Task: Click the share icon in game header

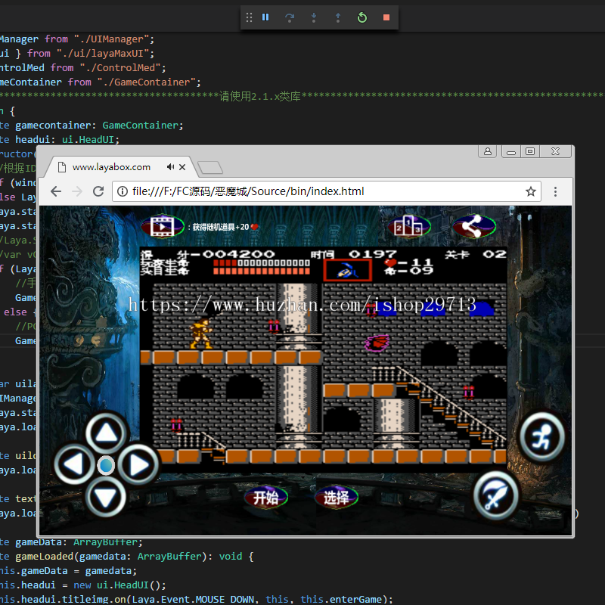Action: (474, 226)
